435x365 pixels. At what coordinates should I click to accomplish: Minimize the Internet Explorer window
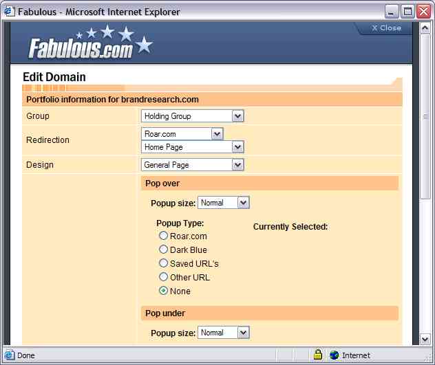[x=392, y=12]
